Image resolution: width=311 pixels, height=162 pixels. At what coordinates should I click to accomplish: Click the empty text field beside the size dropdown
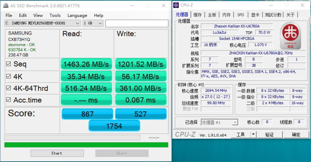(x=137, y=23)
